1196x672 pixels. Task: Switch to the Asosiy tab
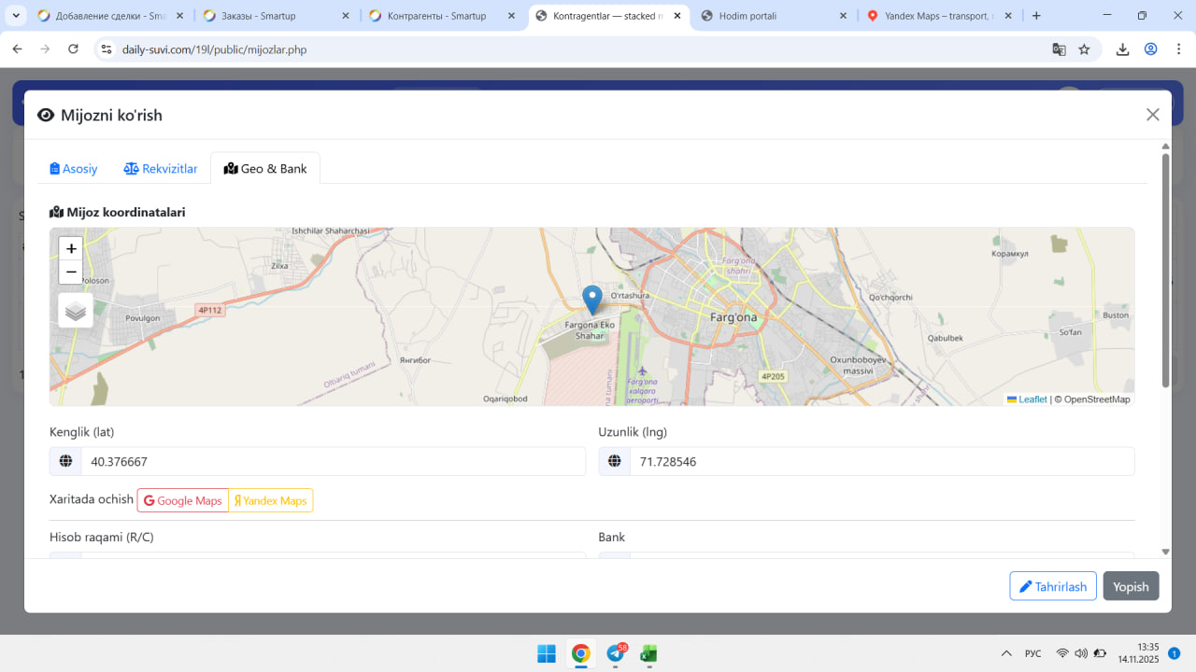(x=74, y=169)
